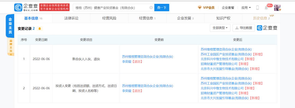Click the 2022-06-06 date in row 1
The image size is (295, 108).
pyautogui.click(x=41, y=59)
